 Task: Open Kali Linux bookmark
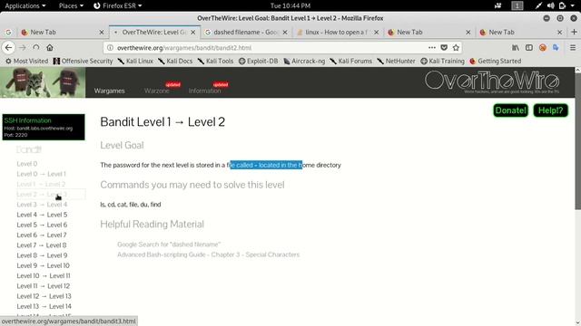135,61
